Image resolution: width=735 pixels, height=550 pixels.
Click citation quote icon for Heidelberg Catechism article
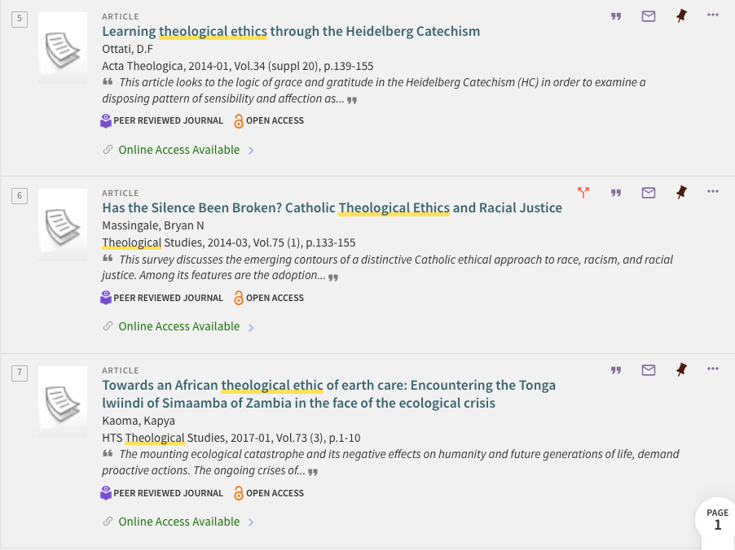pos(616,15)
